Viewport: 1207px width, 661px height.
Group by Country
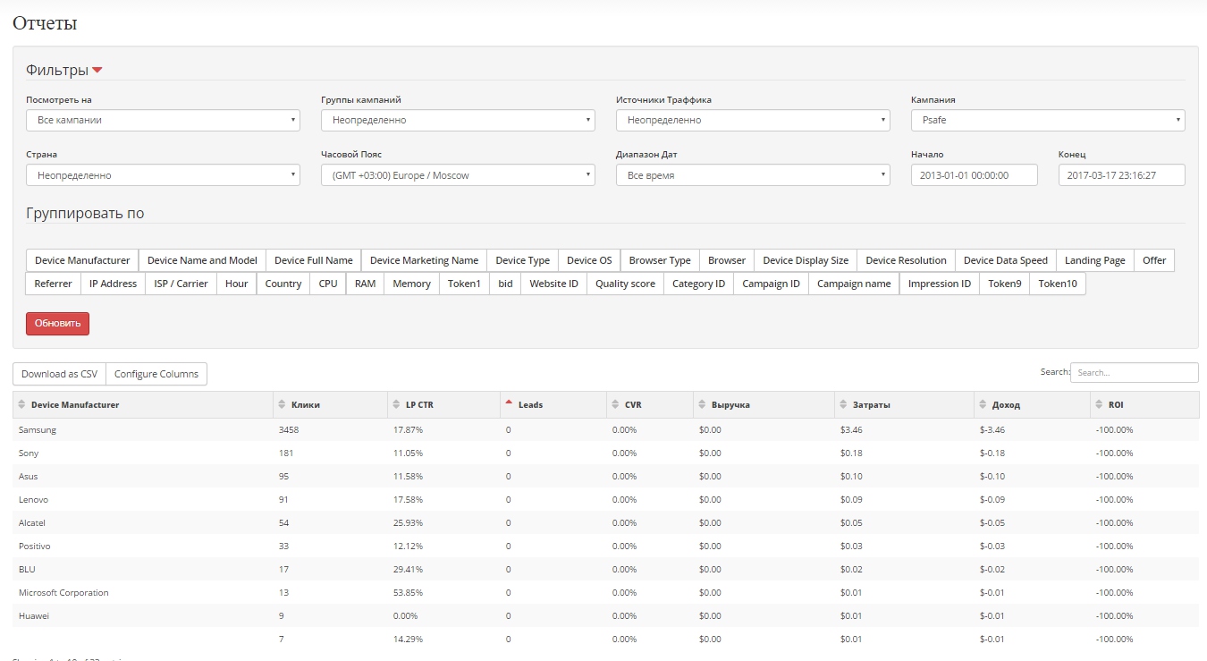283,284
